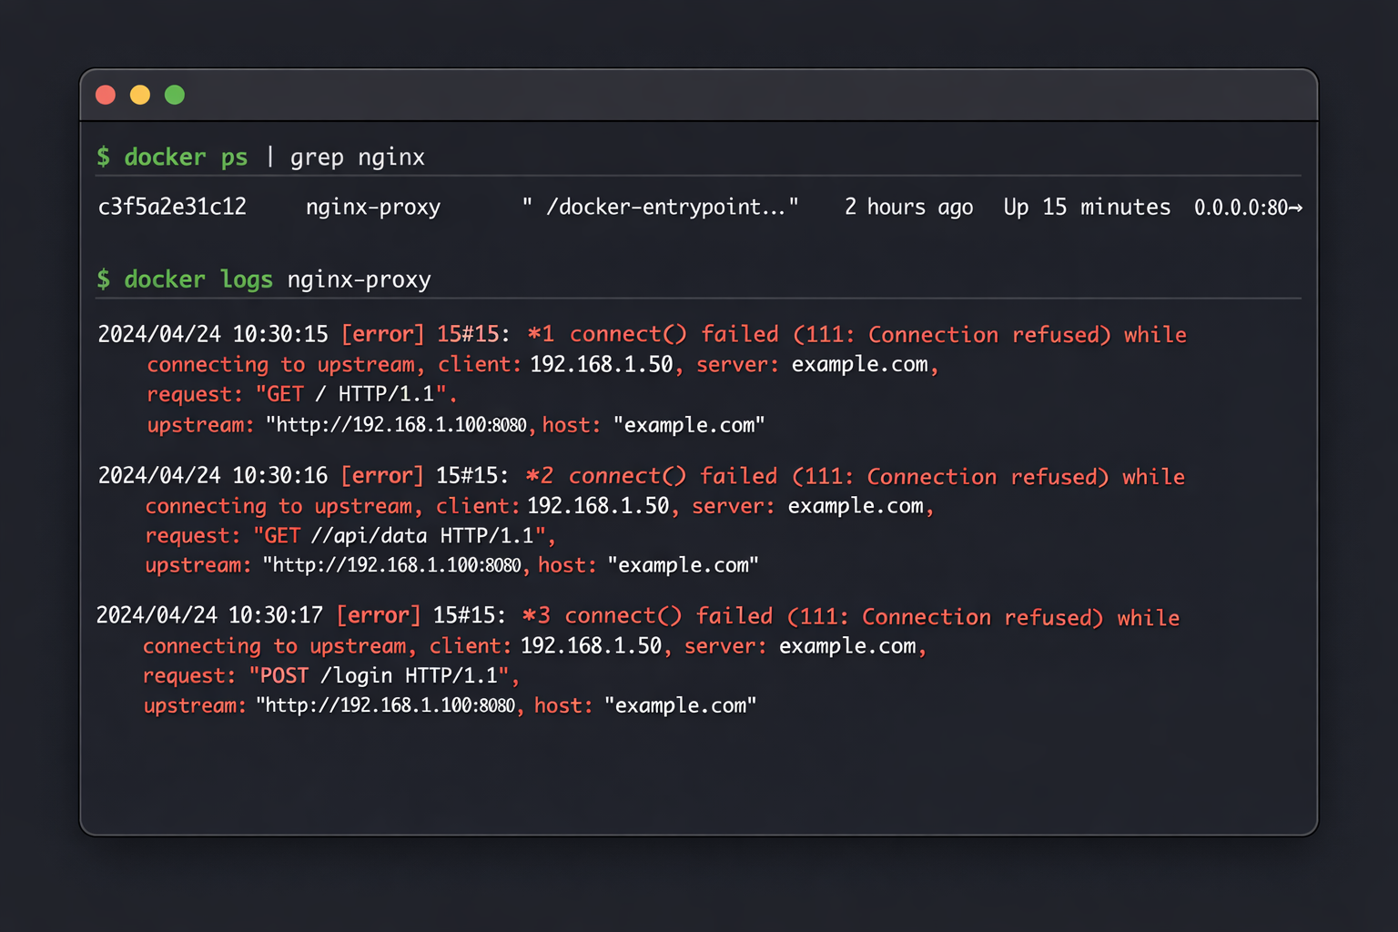Image resolution: width=1398 pixels, height=932 pixels.
Task: Click the yellow minimize traffic light button
Action: [x=139, y=94]
